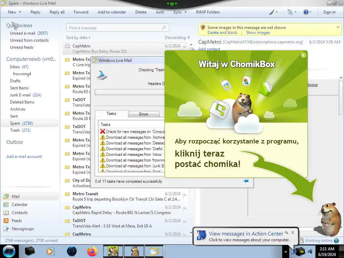
Task: Click the Add contact link
Action: [x=209, y=49]
